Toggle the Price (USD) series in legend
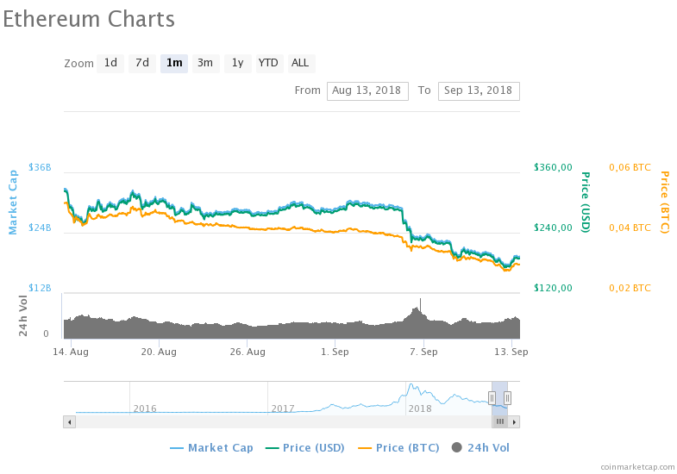This screenshot has width=677, height=474. (304, 448)
